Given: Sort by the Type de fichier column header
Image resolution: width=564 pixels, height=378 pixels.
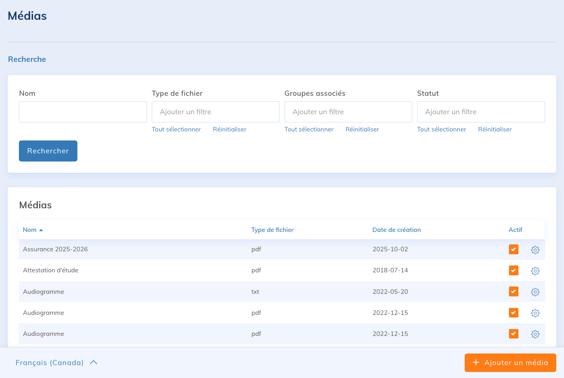Looking at the screenshot, I should [273, 230].
